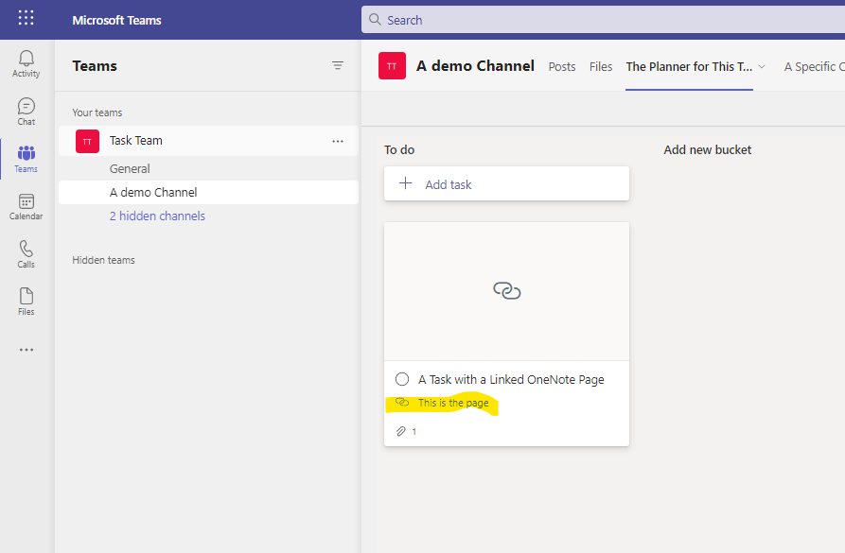Click the To do bucket title
This screenshot has width=845, height=553.
(x=399, y=149)
